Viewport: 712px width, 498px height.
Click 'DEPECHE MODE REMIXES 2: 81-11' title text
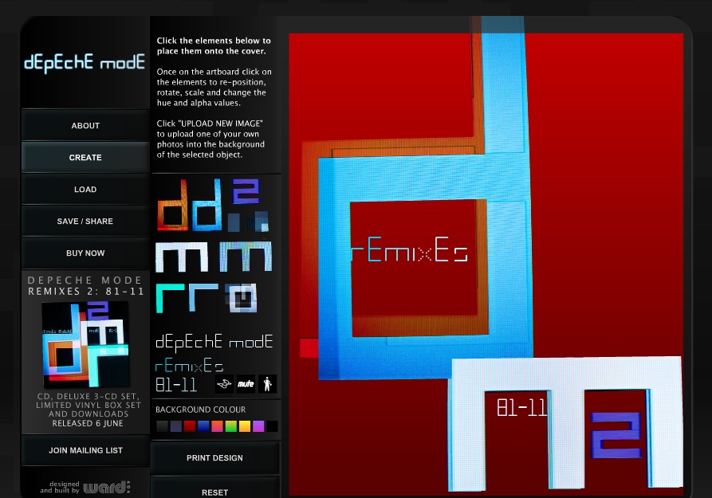85,285
